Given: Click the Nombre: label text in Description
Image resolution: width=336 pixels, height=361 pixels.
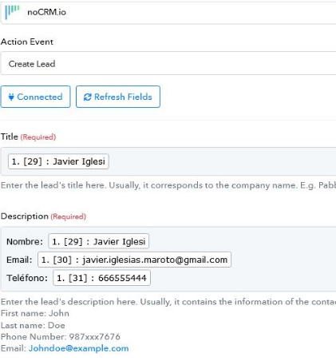Looking at the screenshot, I should coord(25,242).
